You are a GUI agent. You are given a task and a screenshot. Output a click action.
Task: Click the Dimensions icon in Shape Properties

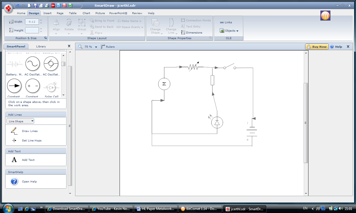coord(183,32)
